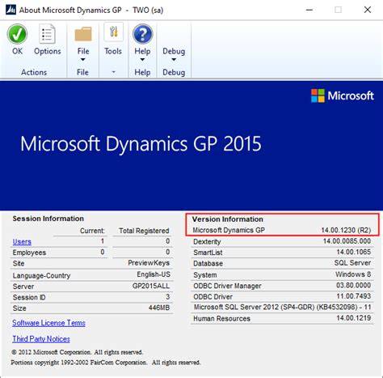The image size is (383, 378).
Task: Click the Size value 446MB
Action: (159, 308)
